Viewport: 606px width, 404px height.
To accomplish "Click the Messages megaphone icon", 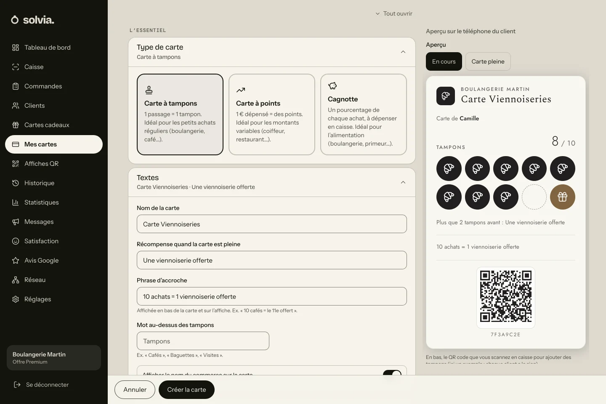I will (x=16, y=222).
